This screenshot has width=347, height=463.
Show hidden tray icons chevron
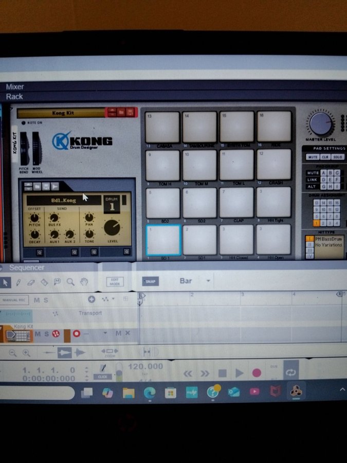342,389
